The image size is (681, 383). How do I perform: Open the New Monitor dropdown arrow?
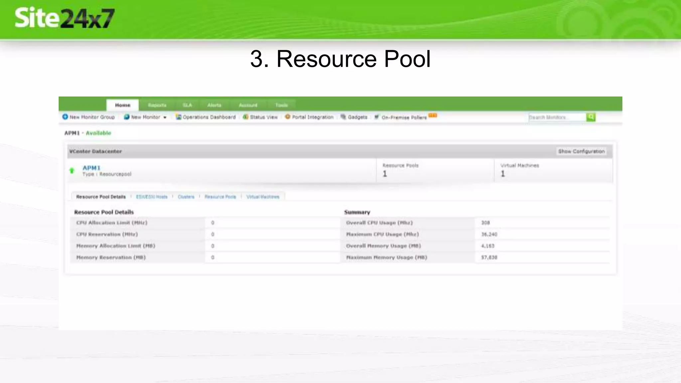pos(165,117)
